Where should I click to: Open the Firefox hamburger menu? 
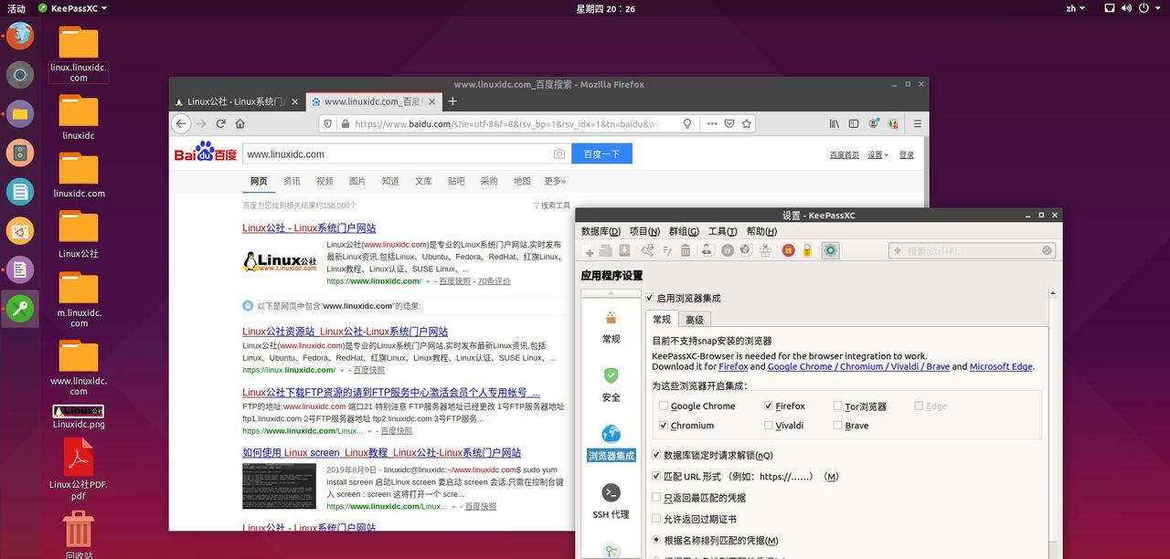click(x=917, y=123)
